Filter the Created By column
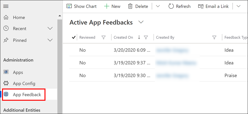Screen dimensions: 248x114 [x=214, y=37]
